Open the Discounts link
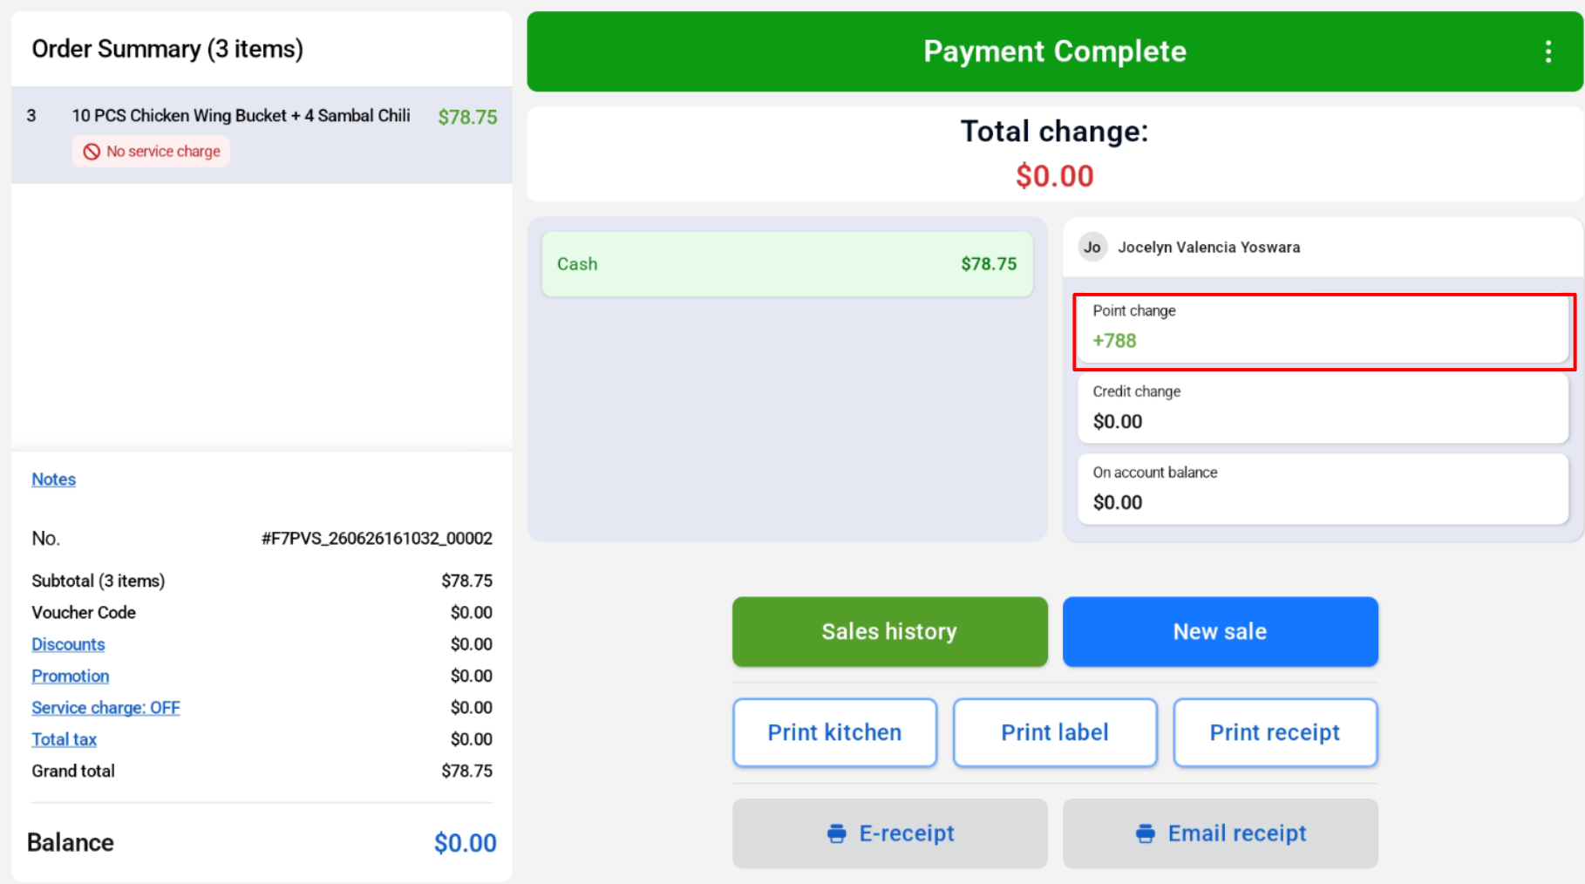Screen dimensions: 1585x884 68,644
